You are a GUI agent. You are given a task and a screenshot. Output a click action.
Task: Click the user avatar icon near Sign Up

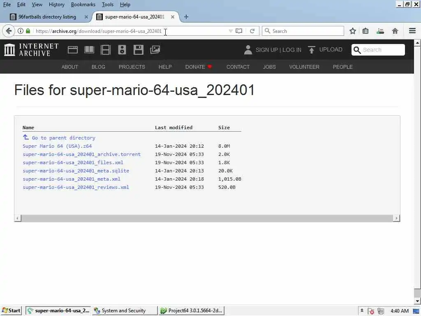coord(248,50)
